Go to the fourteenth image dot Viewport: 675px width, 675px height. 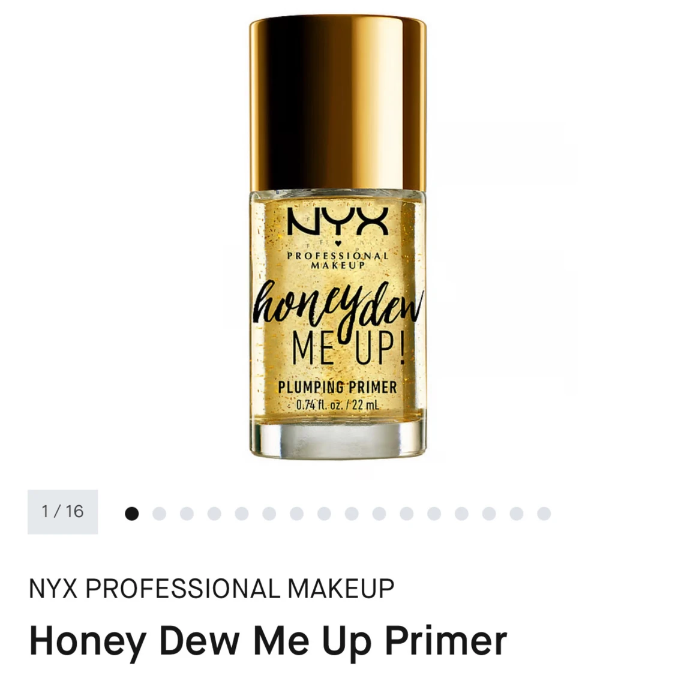(x=489, y=514)
